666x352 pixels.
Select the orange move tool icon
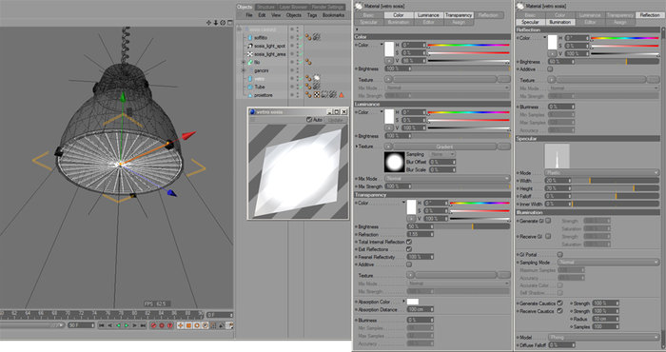[180, 325]
